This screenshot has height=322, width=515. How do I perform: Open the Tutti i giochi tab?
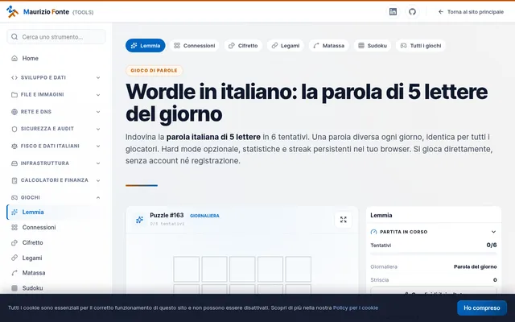421,46
